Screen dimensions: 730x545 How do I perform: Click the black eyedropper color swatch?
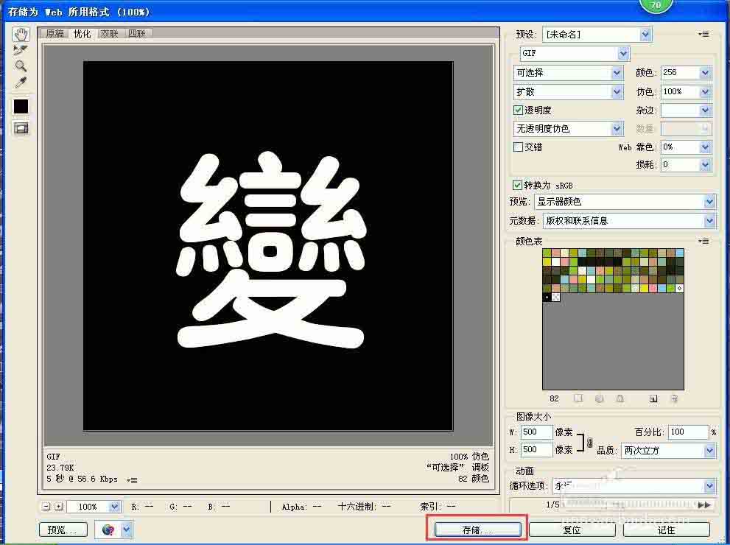20,105
